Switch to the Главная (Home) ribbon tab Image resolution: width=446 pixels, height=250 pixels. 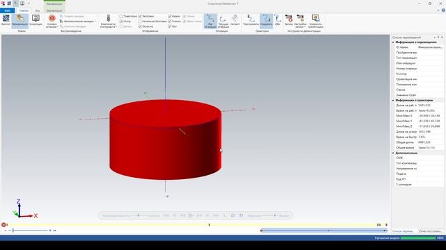click(24, 10)
